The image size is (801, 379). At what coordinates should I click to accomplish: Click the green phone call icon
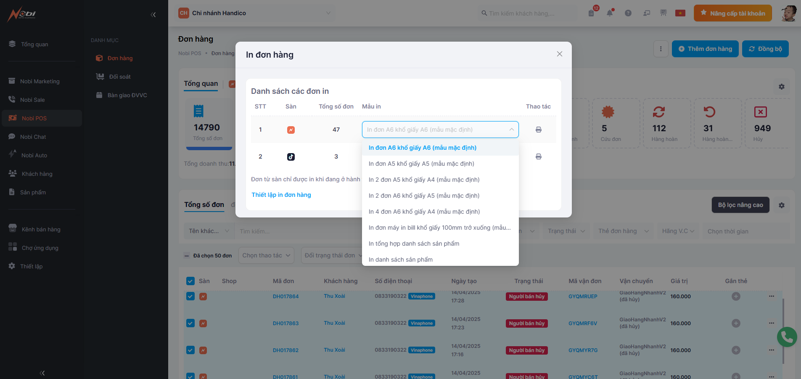[787, 337]
